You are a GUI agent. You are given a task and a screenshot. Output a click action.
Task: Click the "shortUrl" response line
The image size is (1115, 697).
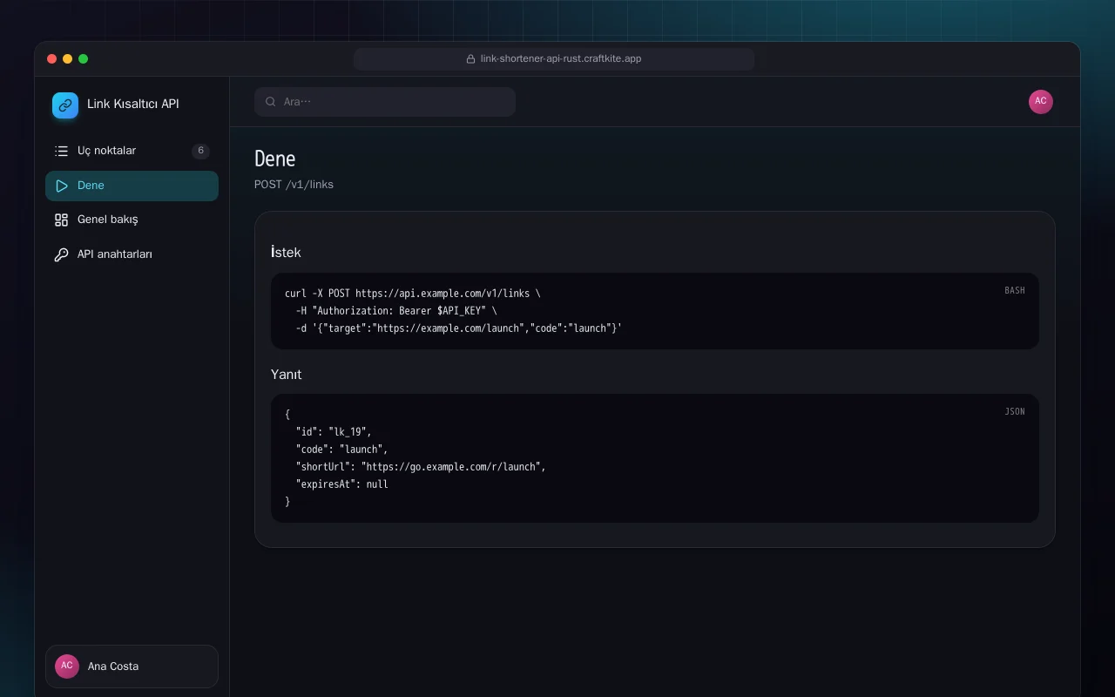click(x=421, y=467)
